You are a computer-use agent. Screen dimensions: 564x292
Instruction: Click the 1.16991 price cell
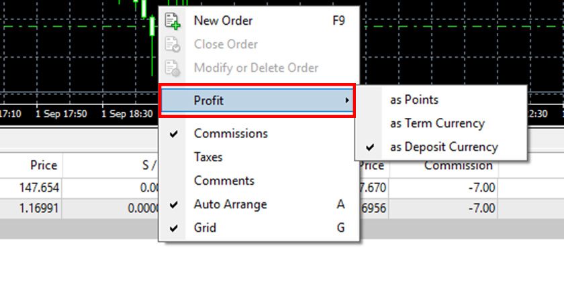click(x=39, y=208)
